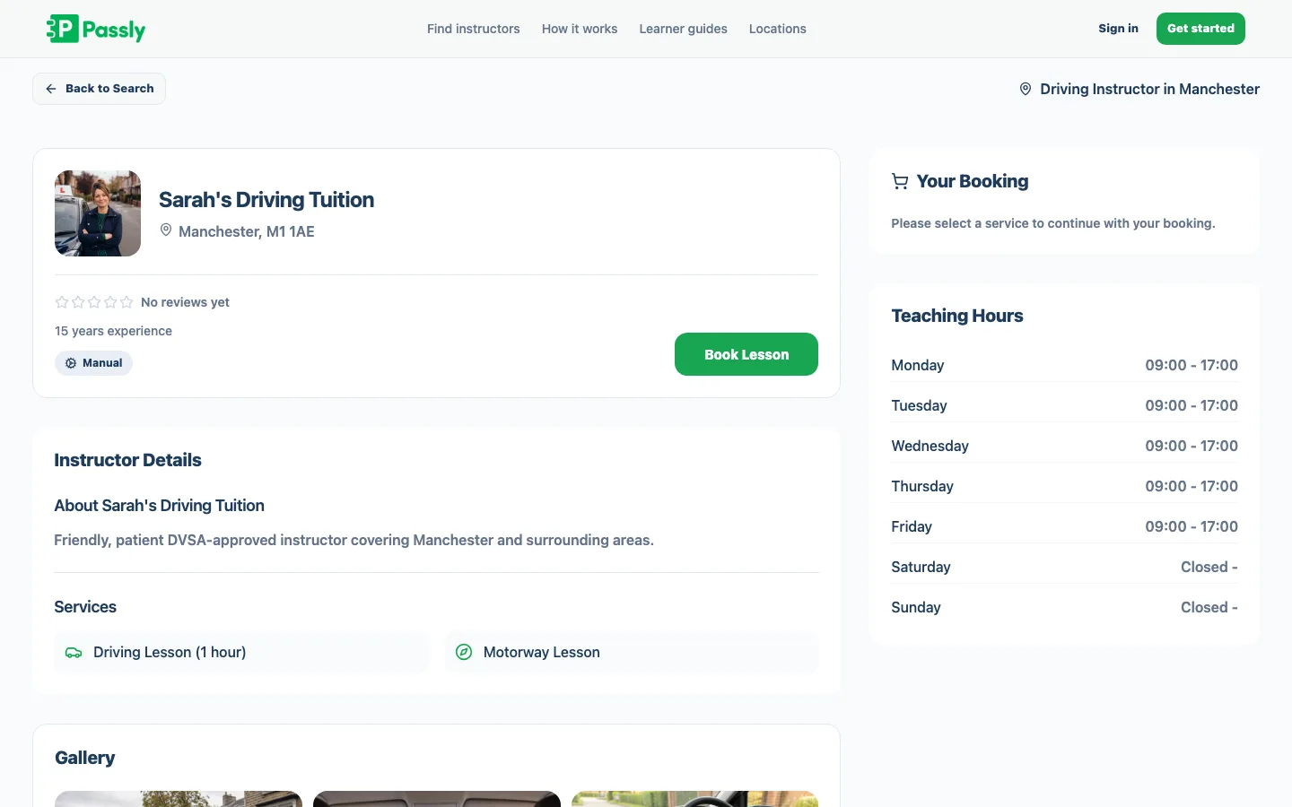Go Back to Search
Viewport: 1292px width, 807px height.
pyautogui.click(x=99, y=89)
